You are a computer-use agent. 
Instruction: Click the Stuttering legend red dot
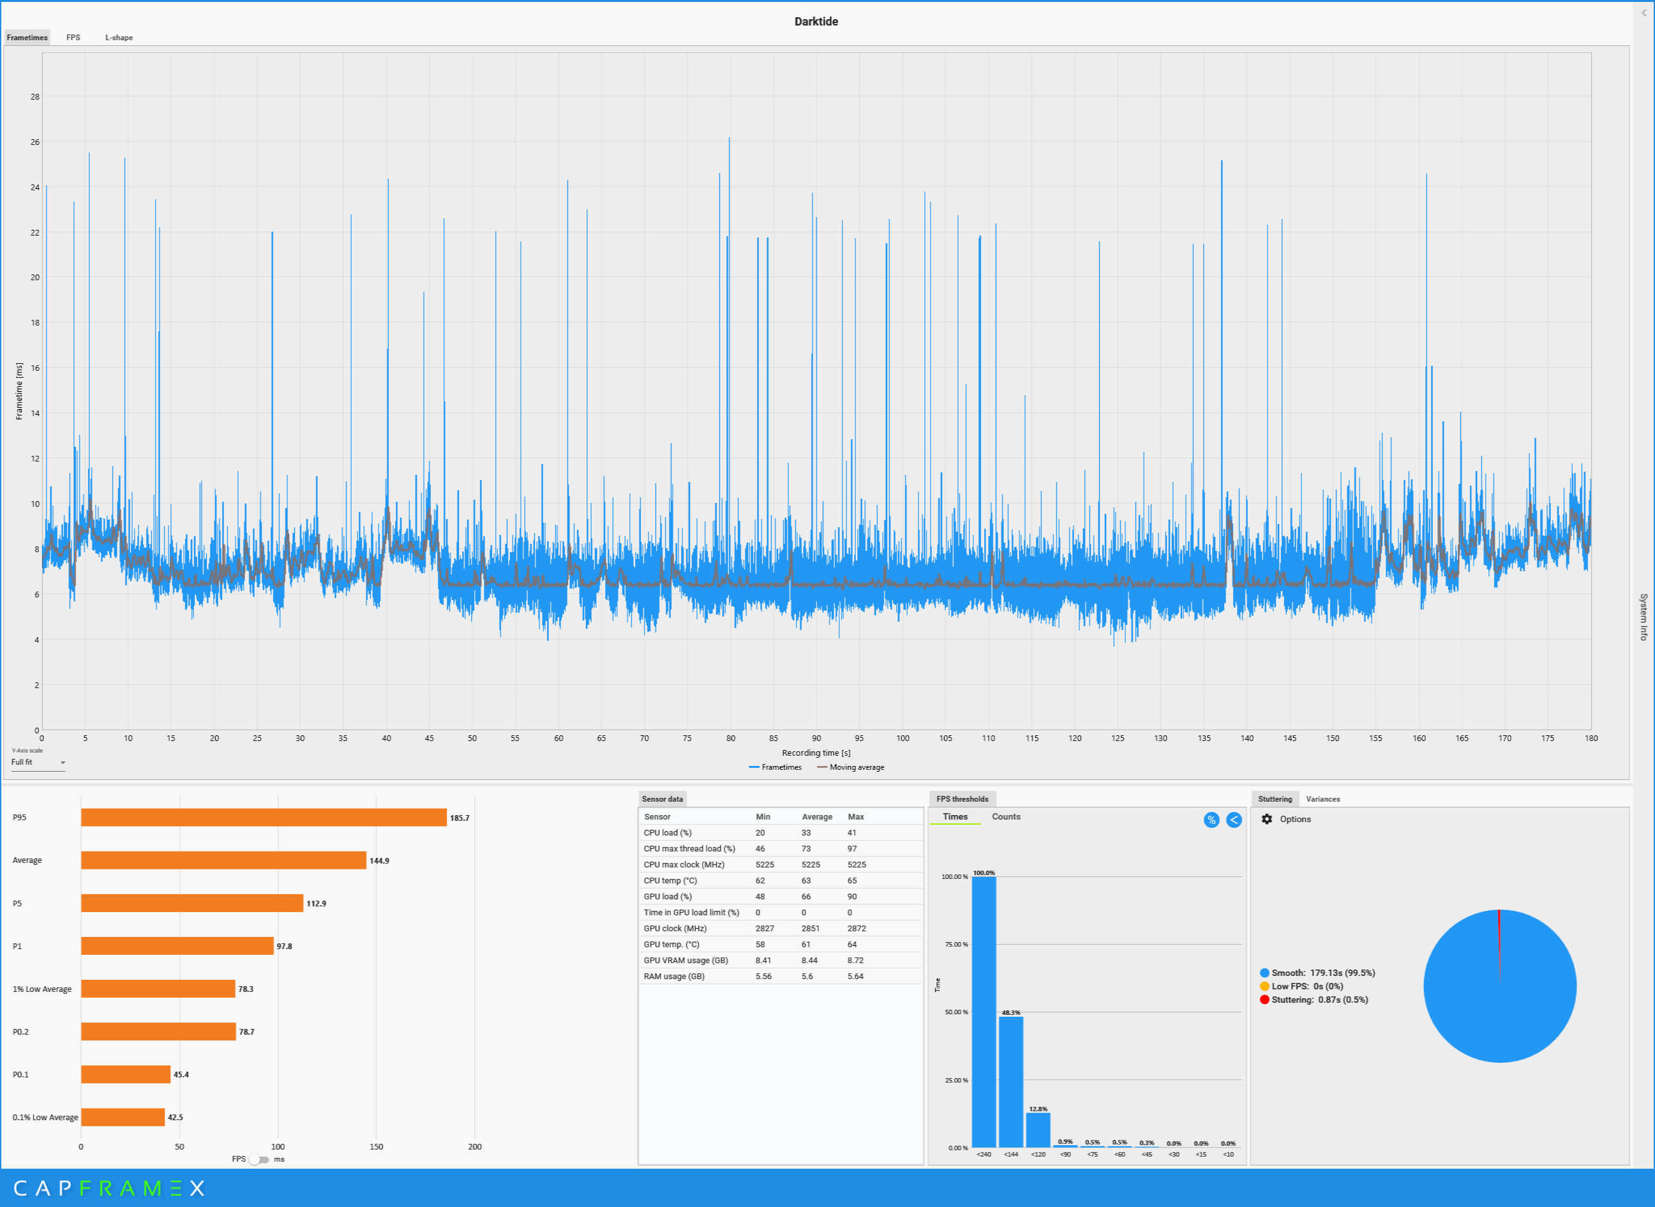tap(1265, 1000)
